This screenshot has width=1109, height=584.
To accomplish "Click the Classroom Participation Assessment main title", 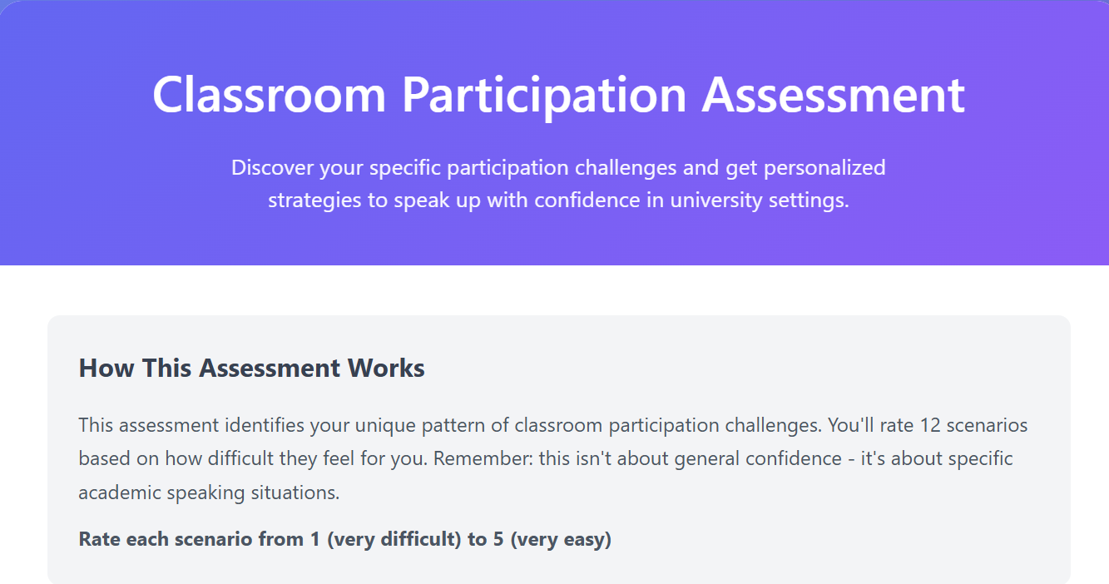I will tap(558, 94).
